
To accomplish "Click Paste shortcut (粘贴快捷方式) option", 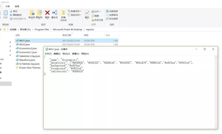I will (18, 19).
